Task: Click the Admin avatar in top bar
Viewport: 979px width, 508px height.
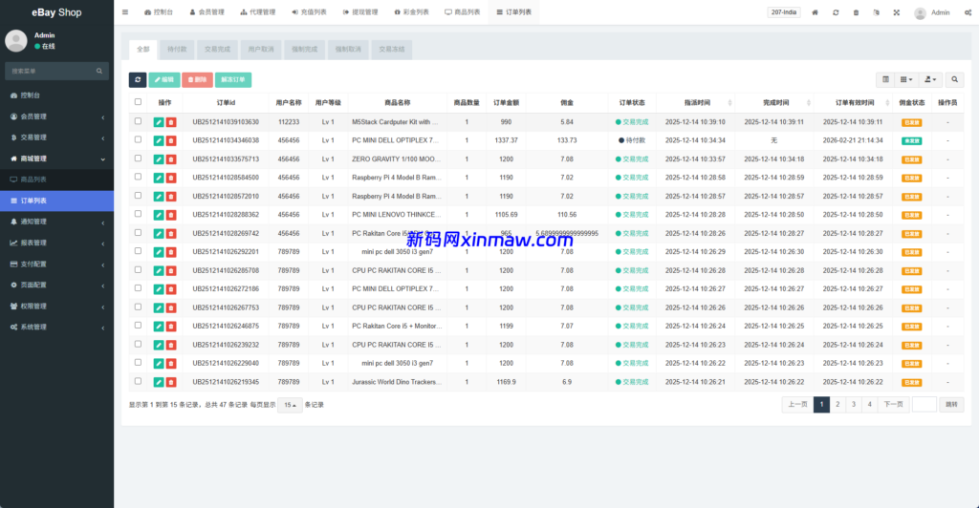Action: (x=920, y=13)
